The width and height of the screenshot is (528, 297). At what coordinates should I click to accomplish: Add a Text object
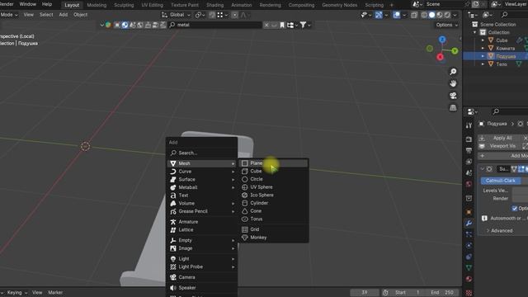coord(201,196)
